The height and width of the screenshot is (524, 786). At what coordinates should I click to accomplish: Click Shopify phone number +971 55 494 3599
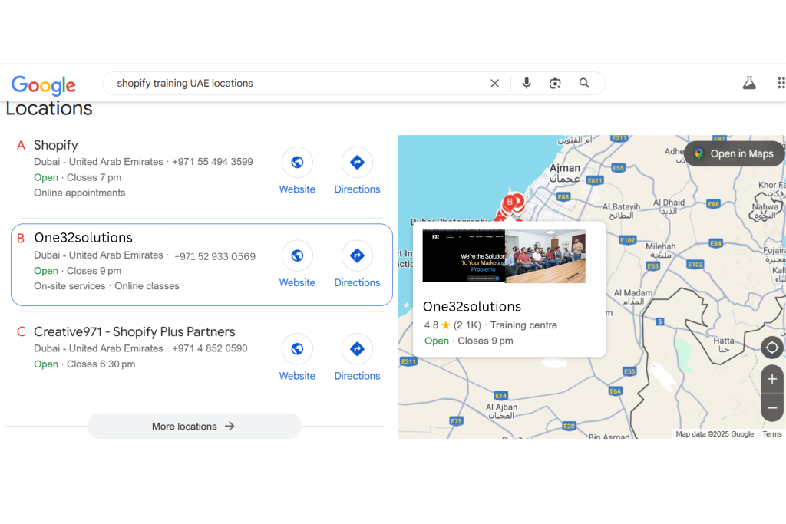(x=213, y=162)
